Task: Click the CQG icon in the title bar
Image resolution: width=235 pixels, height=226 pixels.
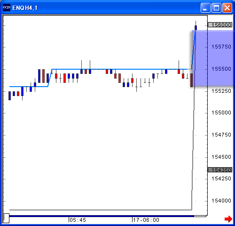Action: [7, 8]
